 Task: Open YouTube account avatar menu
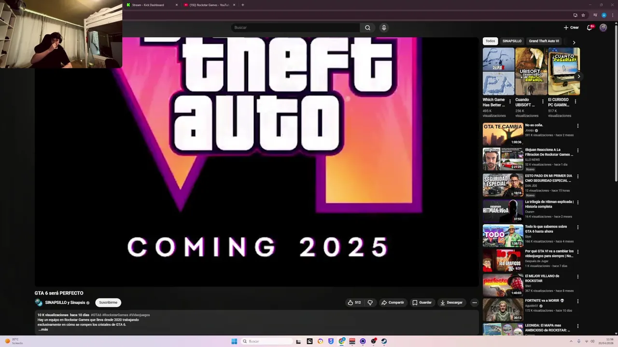(603, 27)
